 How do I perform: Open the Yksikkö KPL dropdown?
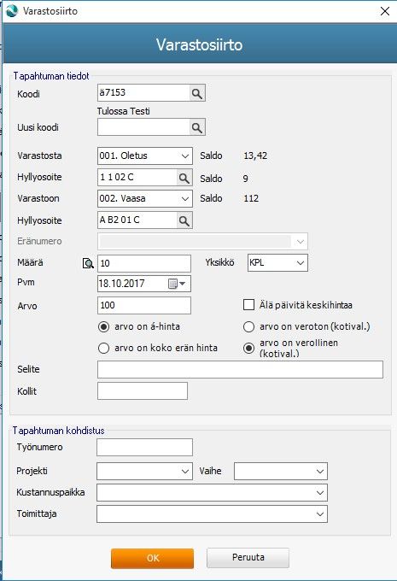[301, 262]
